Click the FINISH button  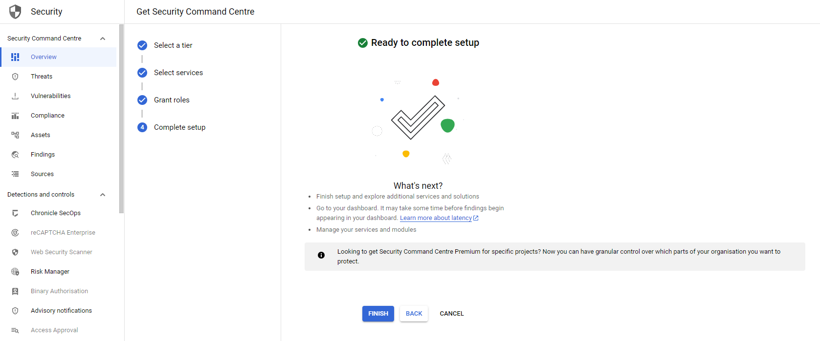tap(377, 314)
